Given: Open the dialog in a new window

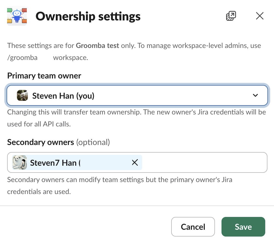Looking at the screenshot, I should click(x=231, y=16).
